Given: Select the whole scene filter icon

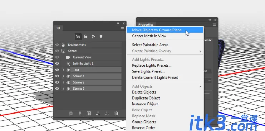Looking at the screenshot, I should tap(78, 36).
